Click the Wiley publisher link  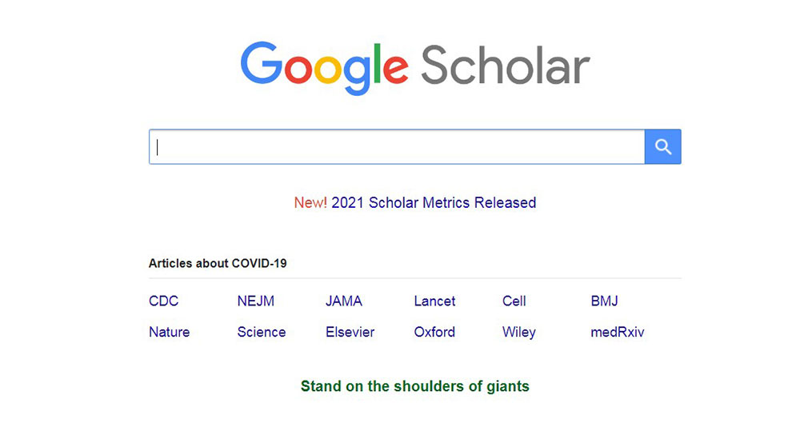[519, 332]
